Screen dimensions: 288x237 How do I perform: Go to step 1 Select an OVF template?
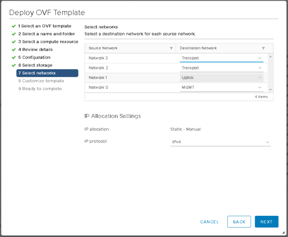click(x=45, y=26)
